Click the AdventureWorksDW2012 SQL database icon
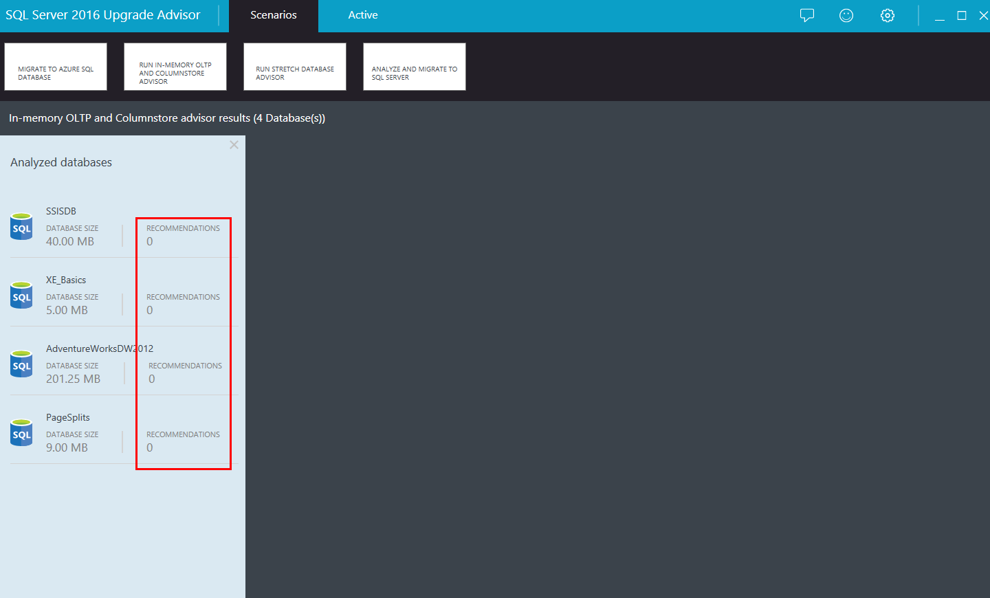Image resolution: width=990 pixels, height=598 pixels. (21, 364)
